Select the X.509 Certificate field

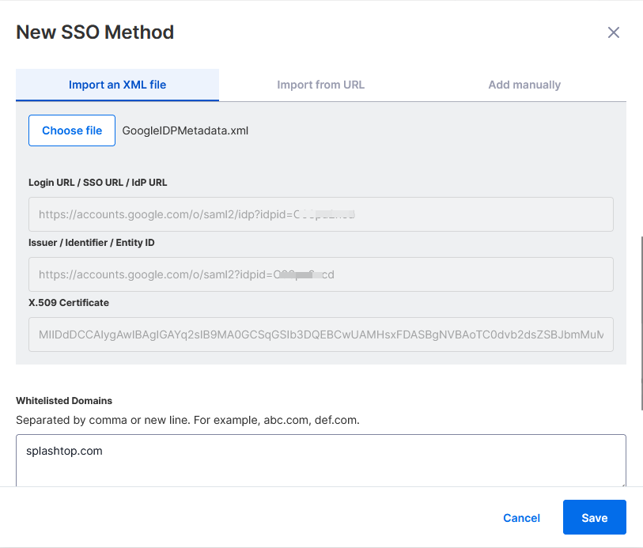click(x=320, y=334)
